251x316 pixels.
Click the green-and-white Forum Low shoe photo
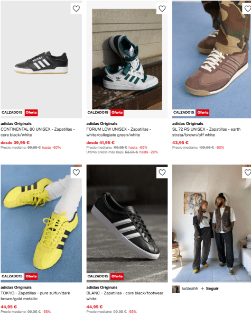pos(127,59)
